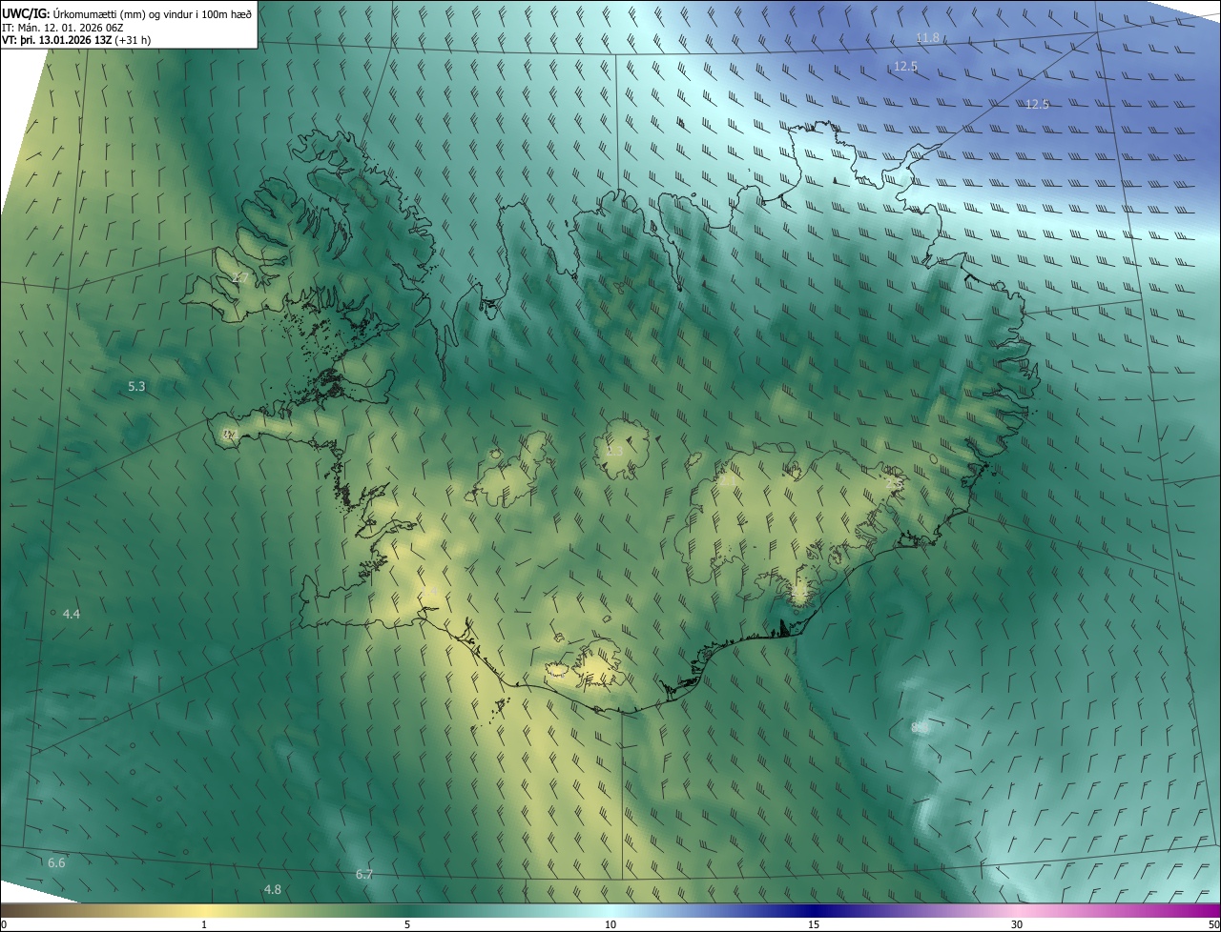Click the 10 tick on the color scale

610,924
